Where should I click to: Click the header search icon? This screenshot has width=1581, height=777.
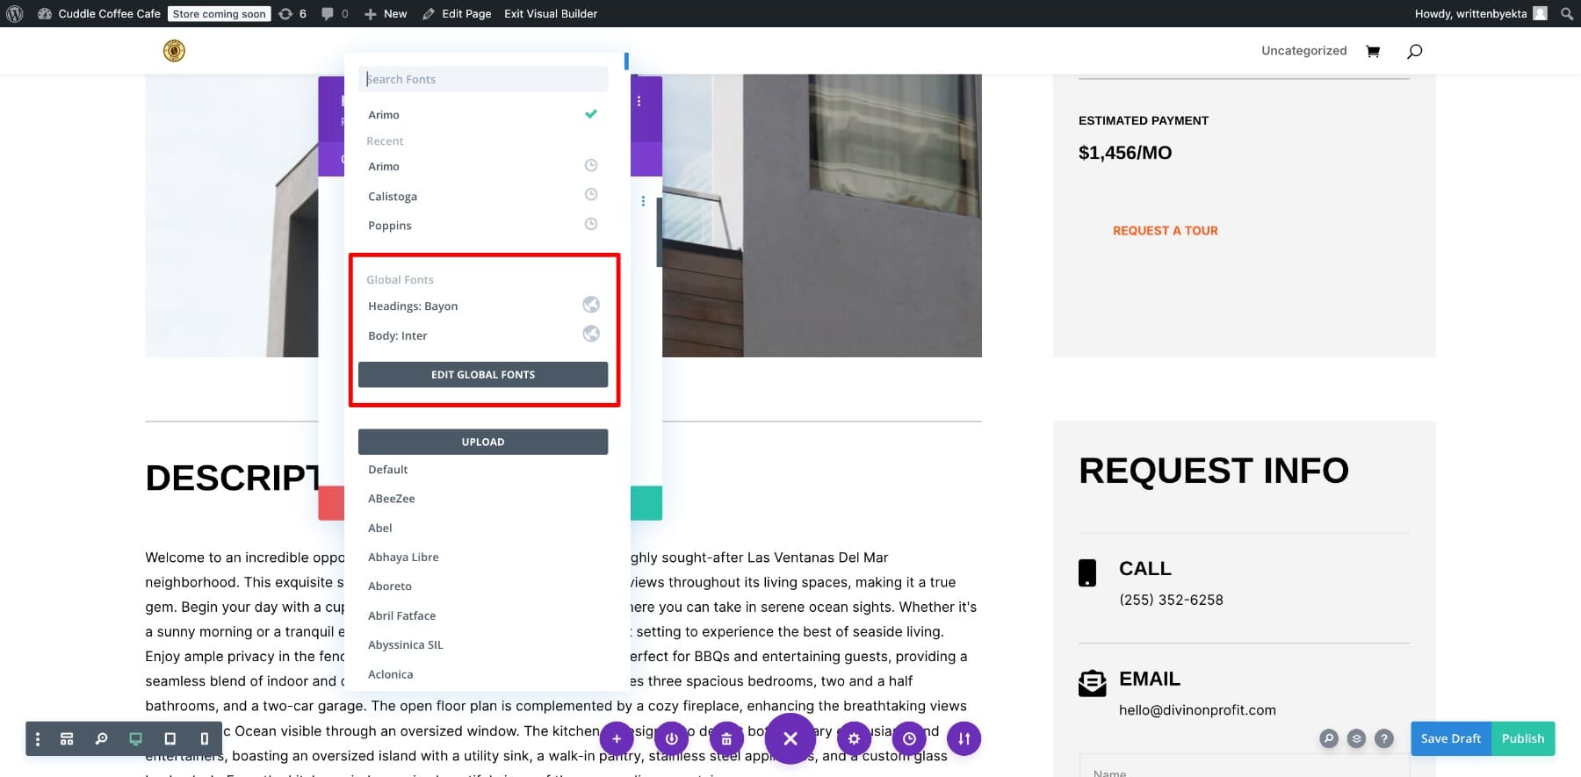(1414, 51)
